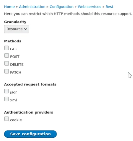Viewport: 133px width, 141px height.
Task: Tick the DELETE method checkbox
Action: [7, 64]
